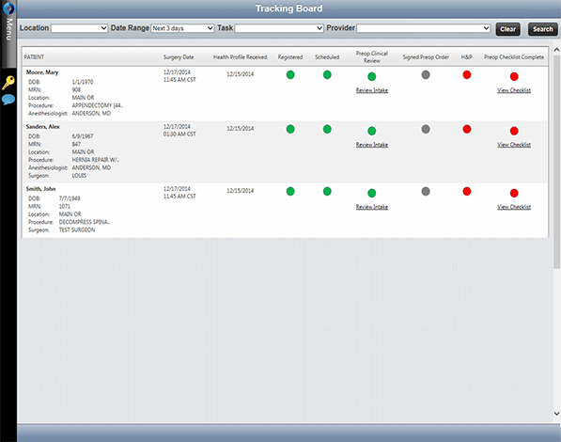Open the blue chat bubble icon
Screen dimensions: 561x442
8,100
